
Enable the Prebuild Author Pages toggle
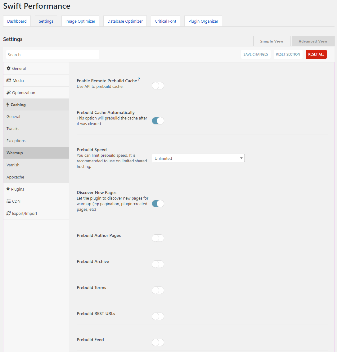(x=158, y=238)
